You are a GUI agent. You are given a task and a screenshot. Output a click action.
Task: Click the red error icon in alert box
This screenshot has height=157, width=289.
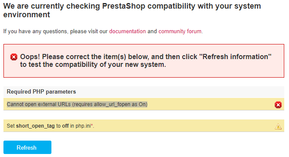coord(14,57)
